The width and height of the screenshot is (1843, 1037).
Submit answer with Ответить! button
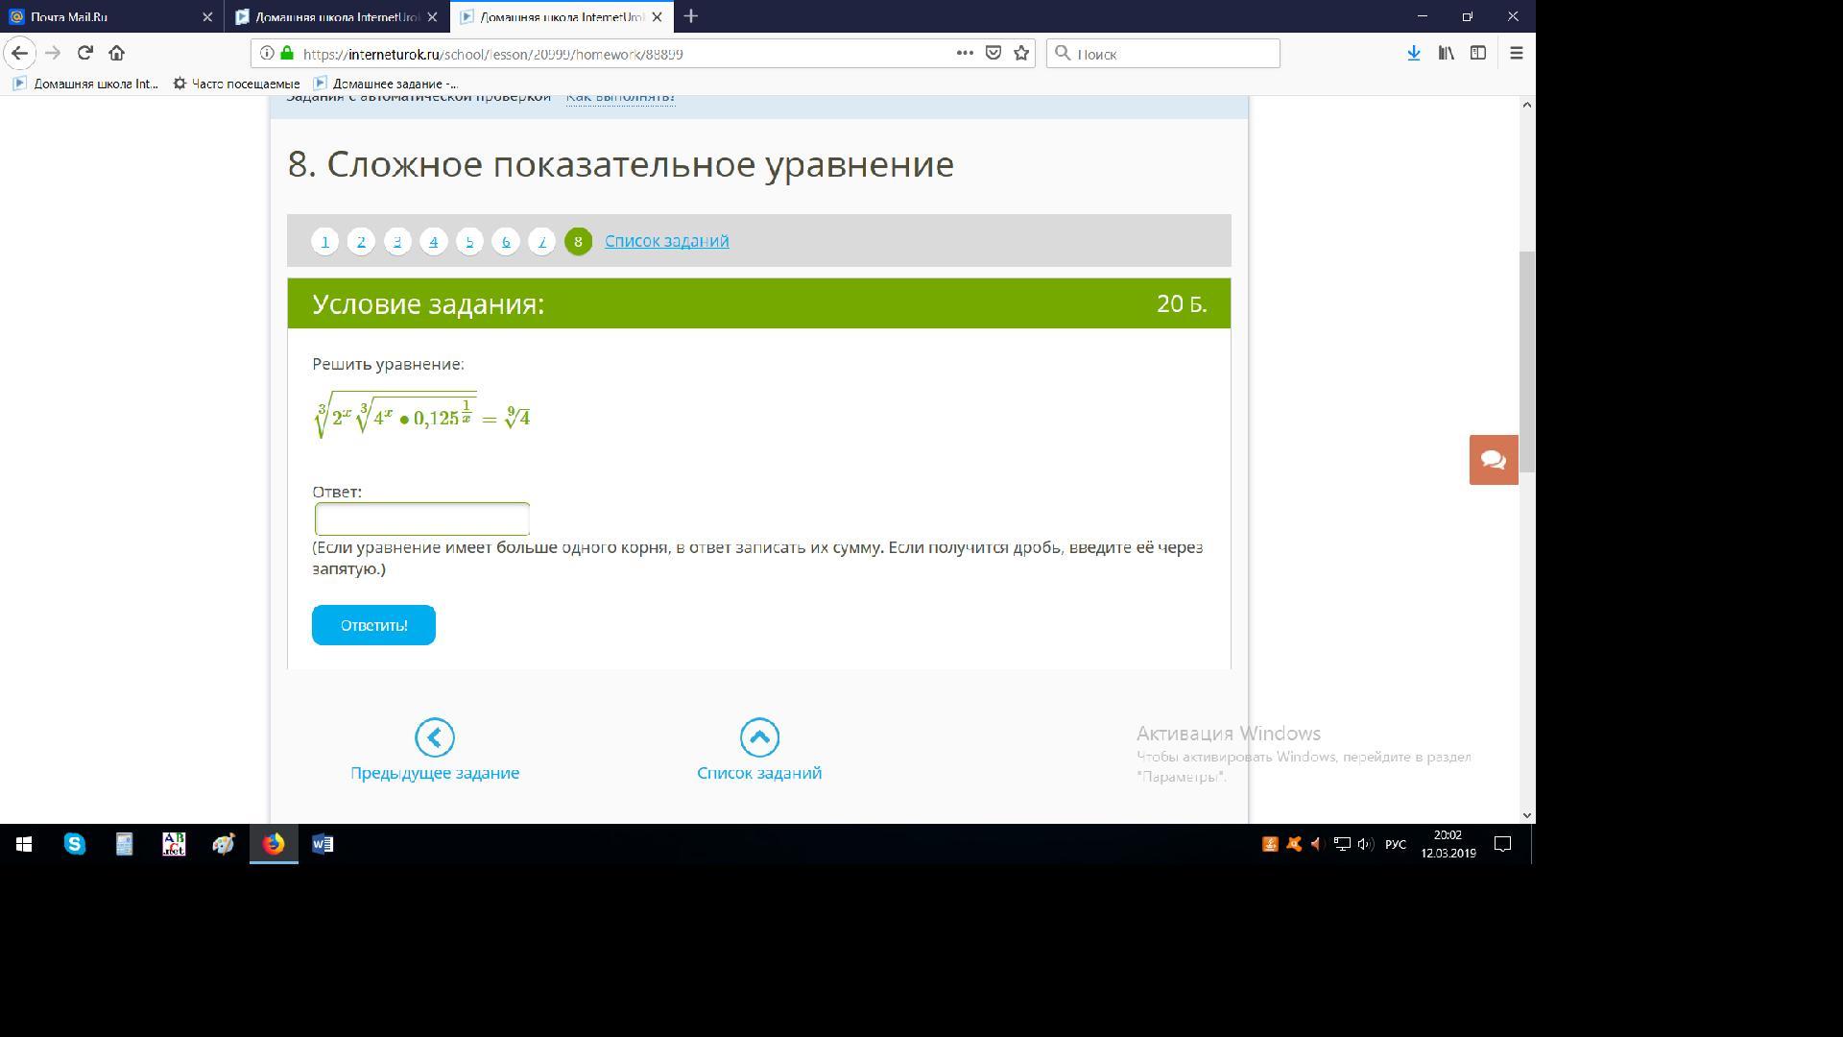pos(373,625)
